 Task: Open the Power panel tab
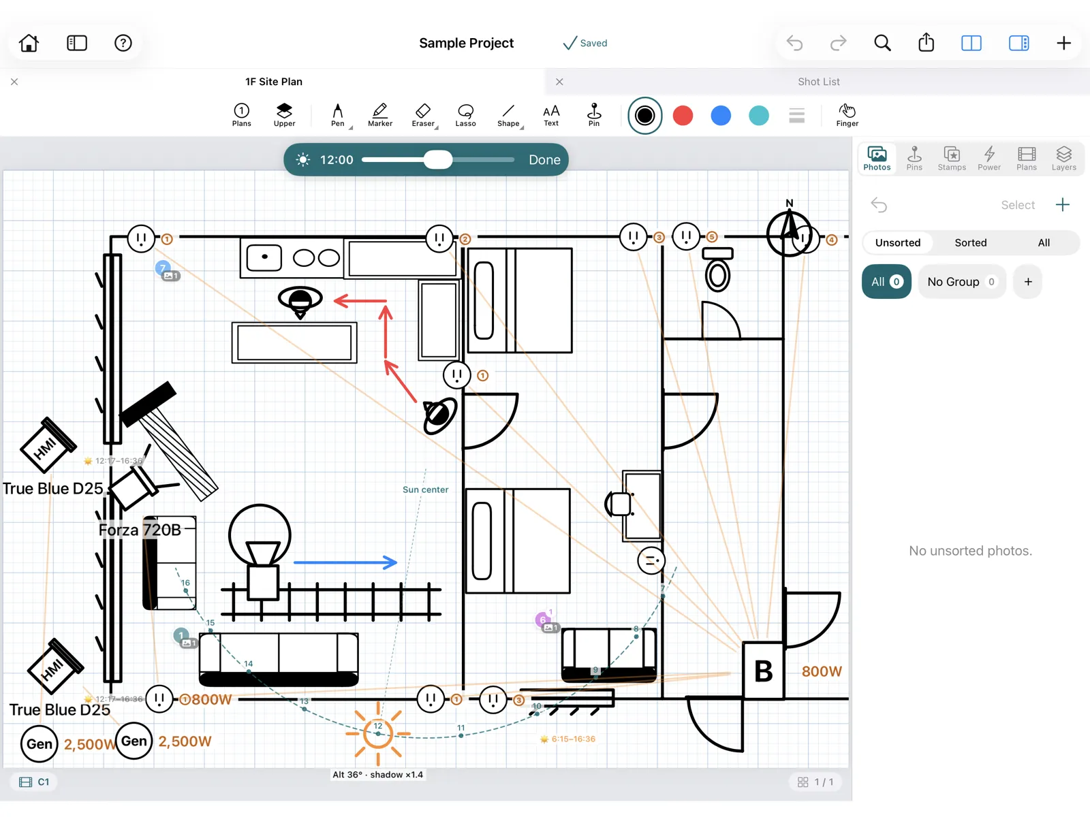click(x=989, y=158)
